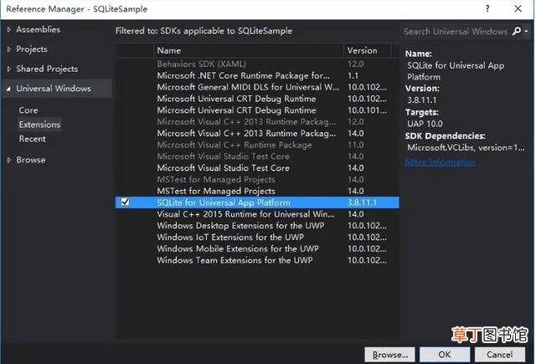
Task: Click the Browse... button
Action: (x=389, y=355)
